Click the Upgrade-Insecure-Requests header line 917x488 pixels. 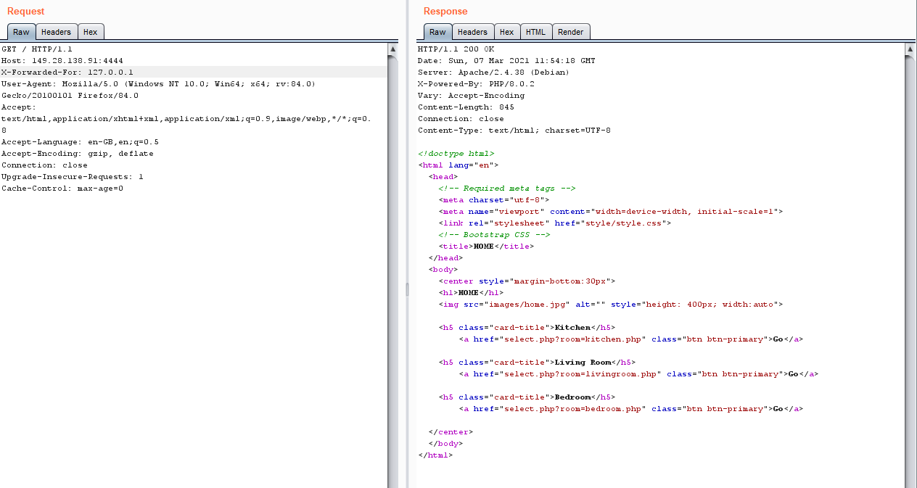(72, 177)
